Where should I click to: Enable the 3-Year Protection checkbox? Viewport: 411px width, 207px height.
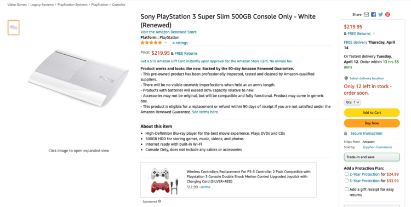(x=346, y=181)
